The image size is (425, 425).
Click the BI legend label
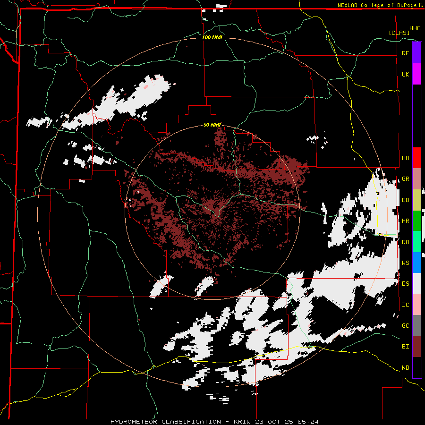(405, 347)
